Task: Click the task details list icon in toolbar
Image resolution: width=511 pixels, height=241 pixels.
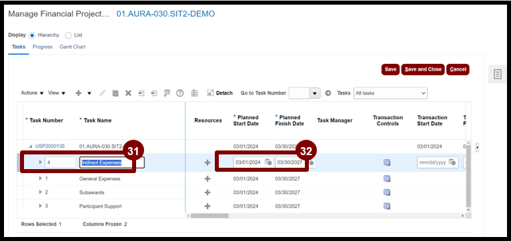Action: tap(115, 93)
